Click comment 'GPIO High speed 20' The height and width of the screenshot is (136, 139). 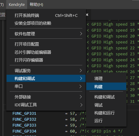[113, 36]
